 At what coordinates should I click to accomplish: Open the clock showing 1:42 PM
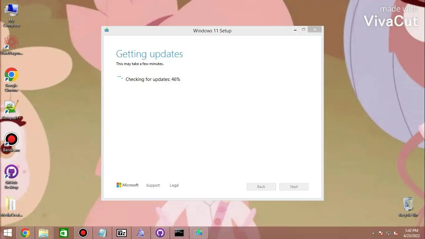[412, 233]
